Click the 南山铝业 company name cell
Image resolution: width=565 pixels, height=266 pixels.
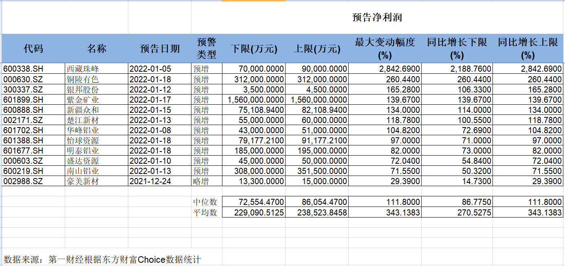pos(81,171)
